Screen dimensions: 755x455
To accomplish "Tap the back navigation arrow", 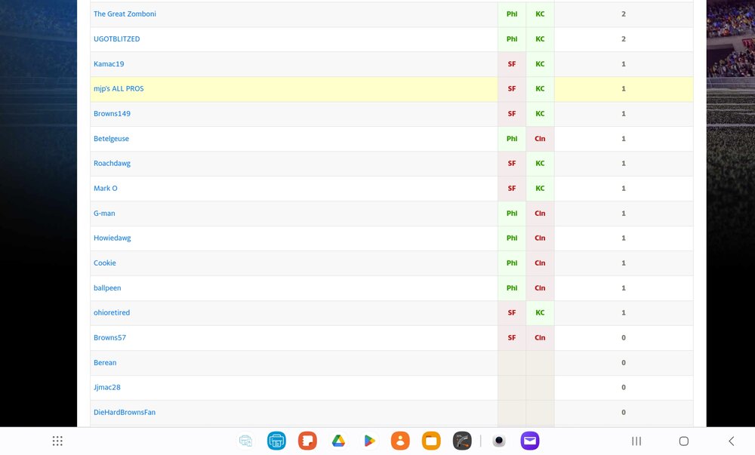I will [732, 441].
